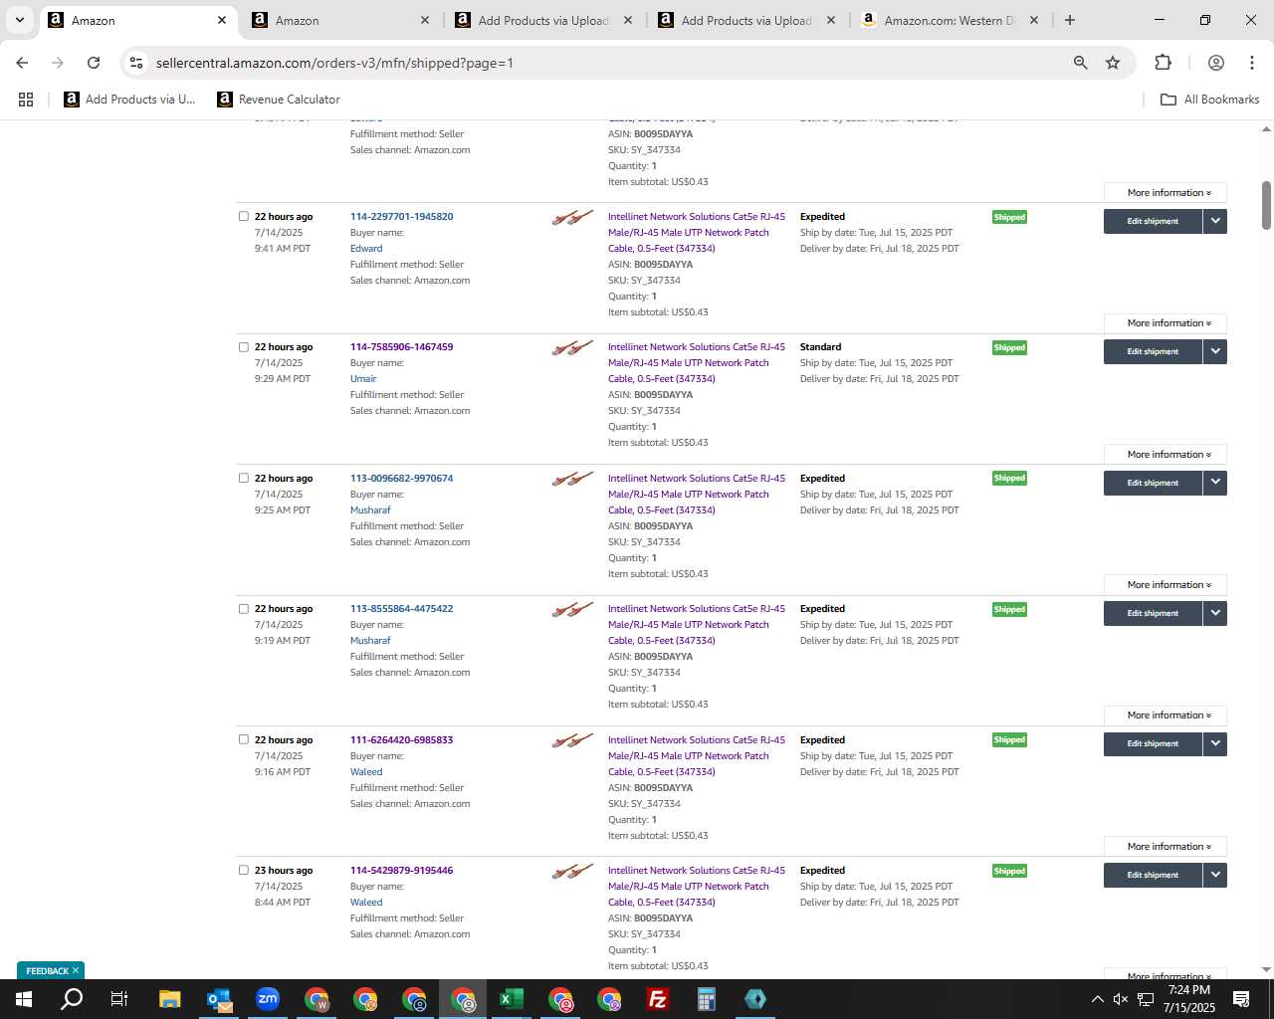Viewport: 1274px width, 1019px height.
Task: Open Windows taskbar search
Action: [72, 999]
